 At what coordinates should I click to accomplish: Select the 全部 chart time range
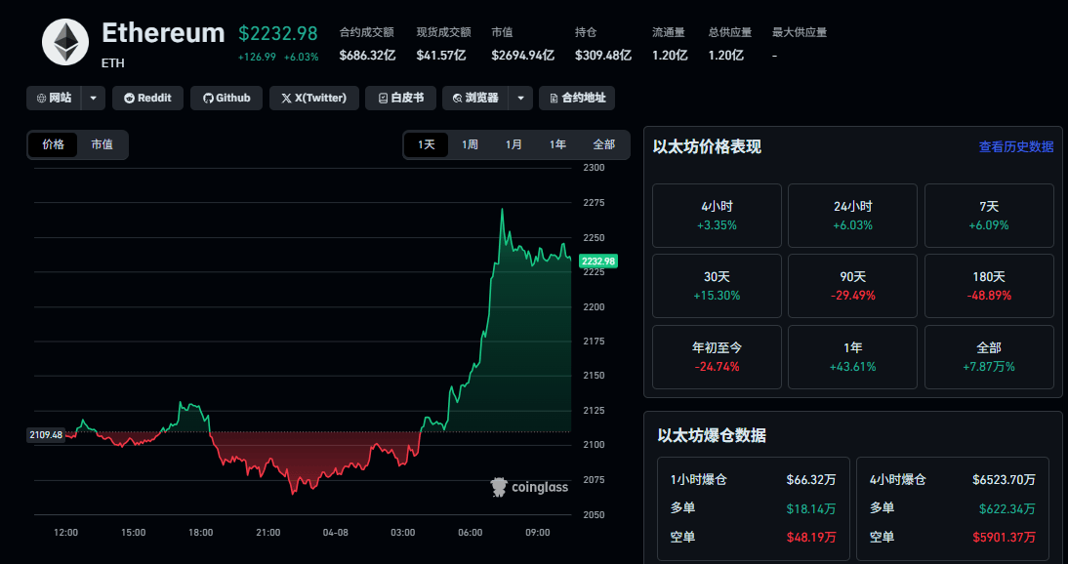[604, 144]
